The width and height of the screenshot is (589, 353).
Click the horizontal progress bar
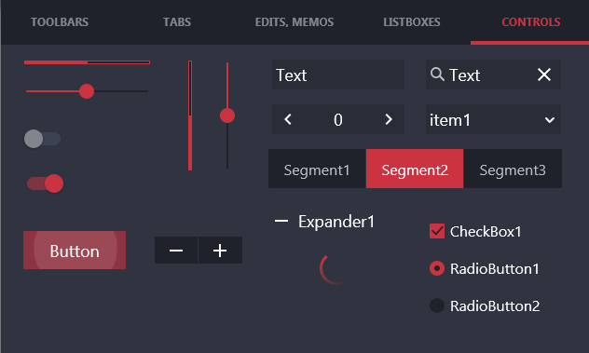click(88, 62)
